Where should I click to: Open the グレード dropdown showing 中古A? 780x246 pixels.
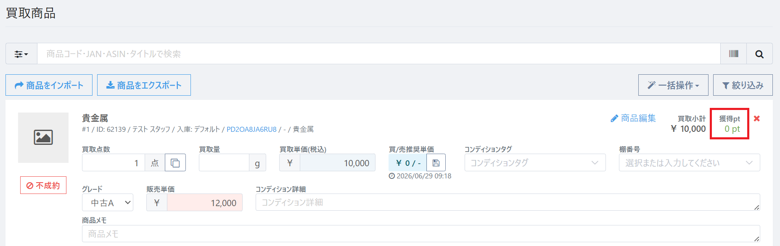[x=108, y=202]
